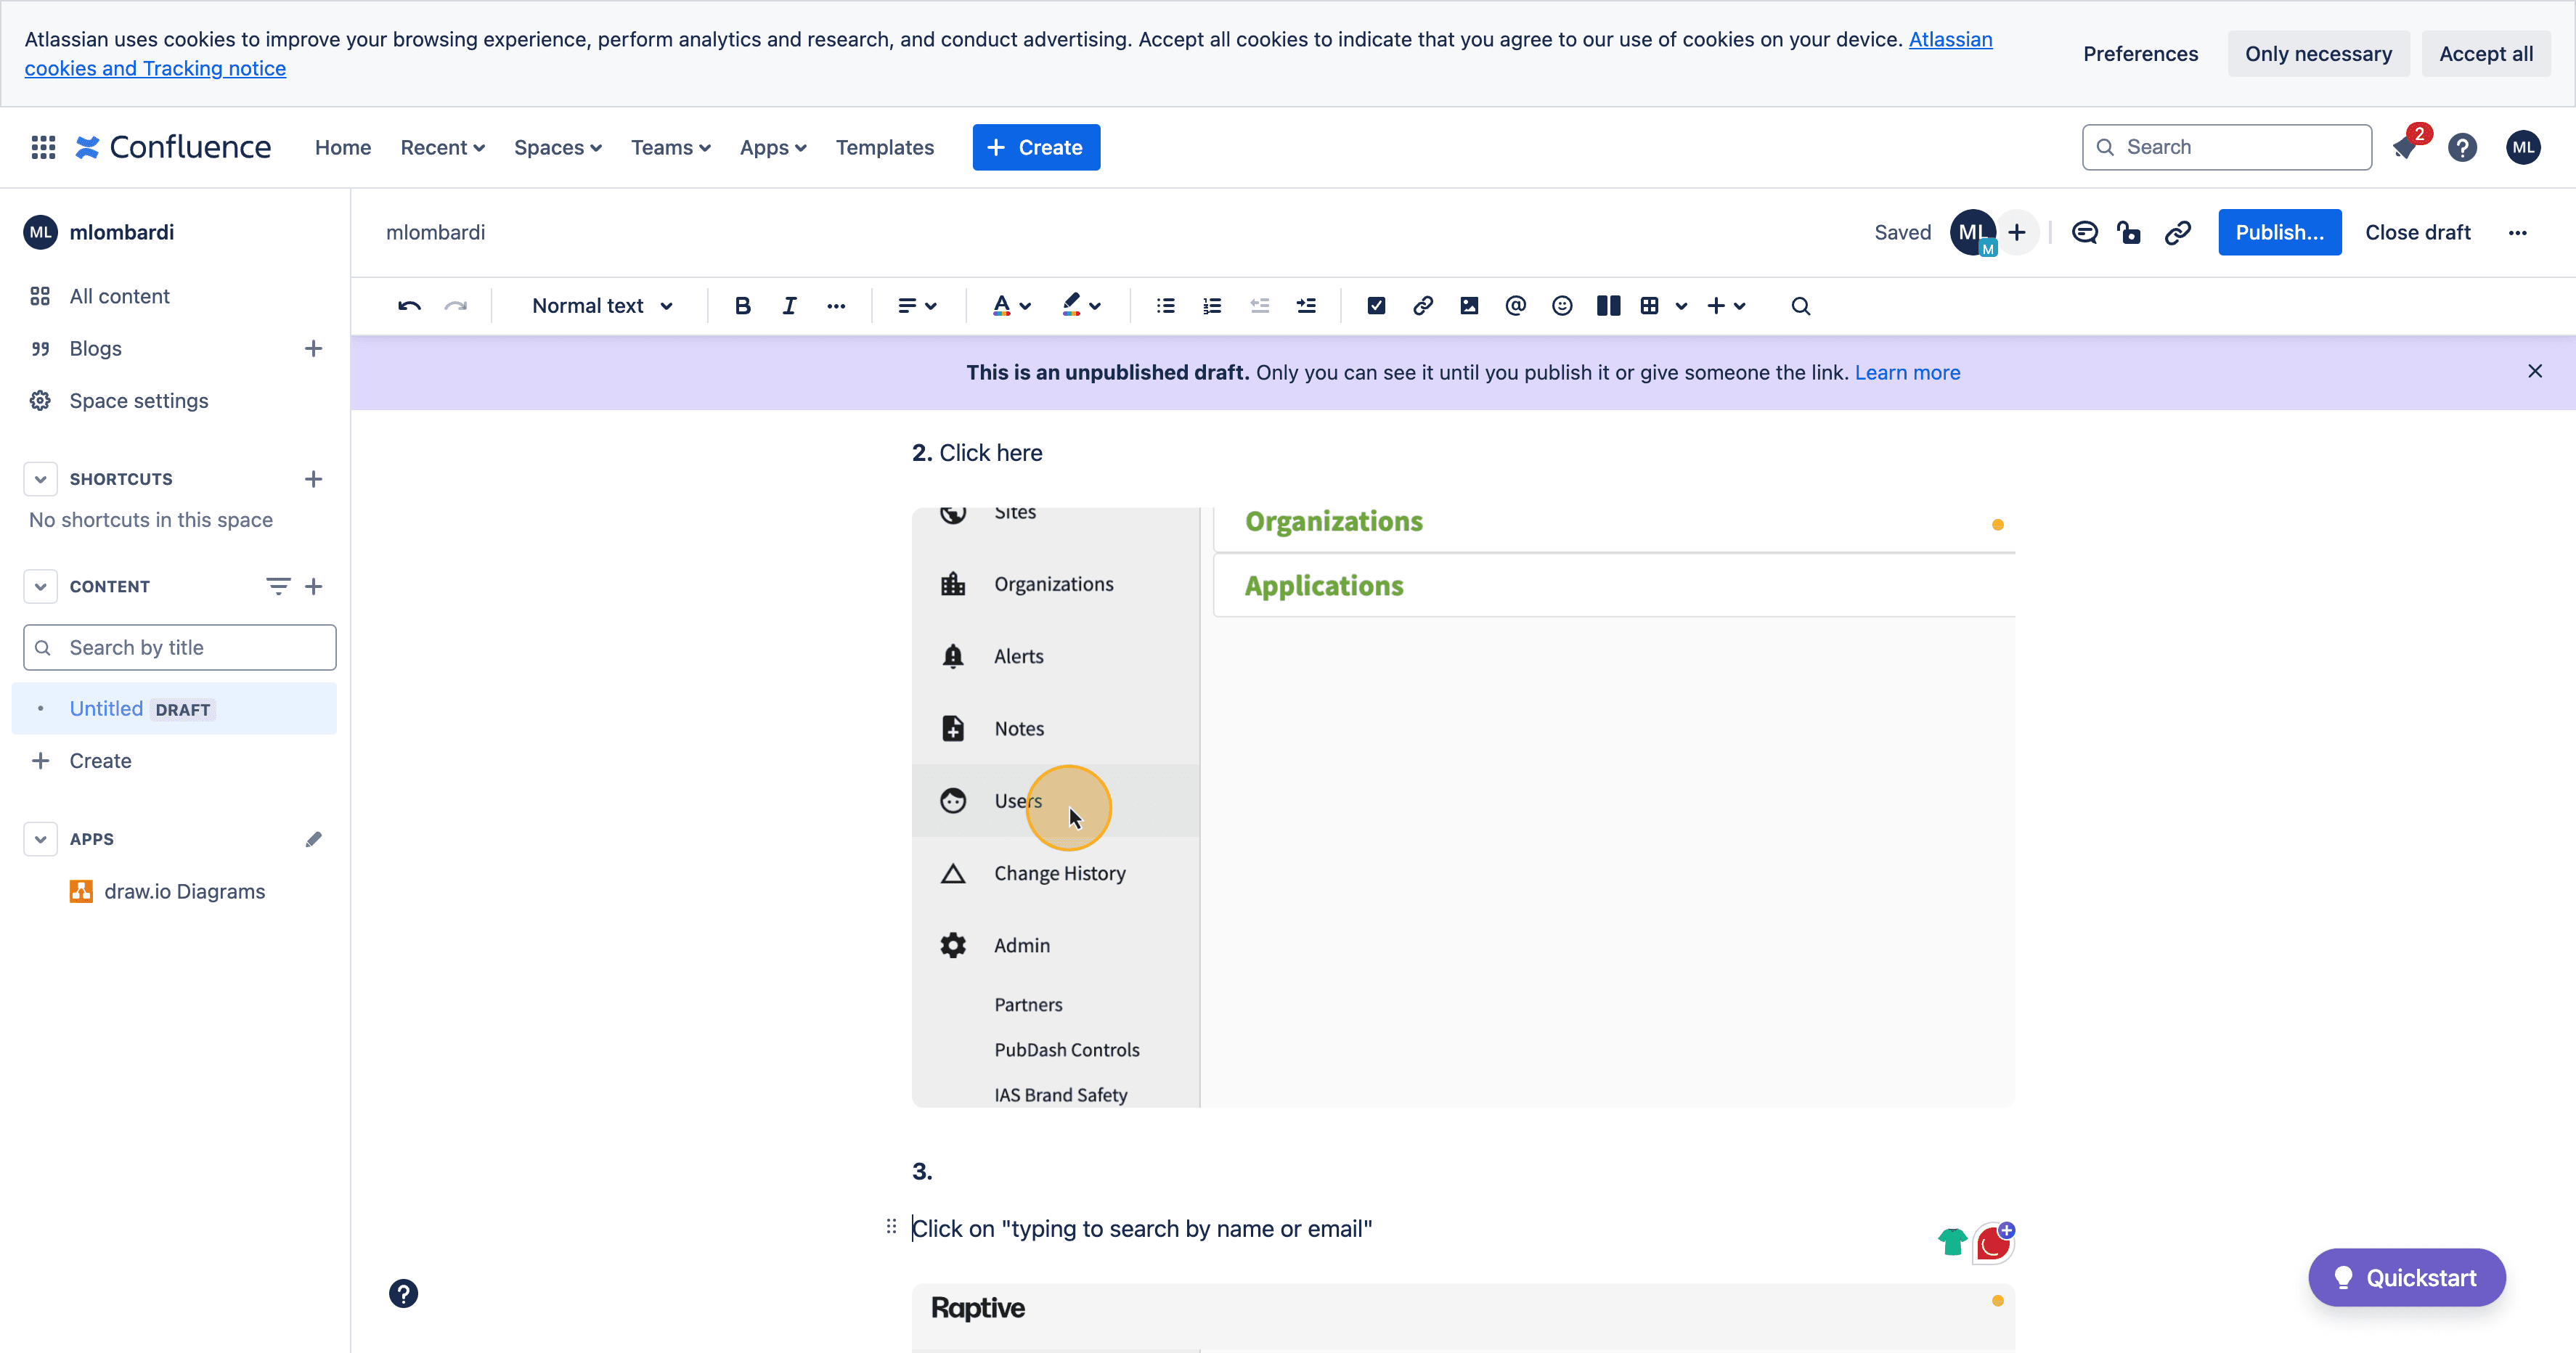Click the Search by title field

pos(180,647)
